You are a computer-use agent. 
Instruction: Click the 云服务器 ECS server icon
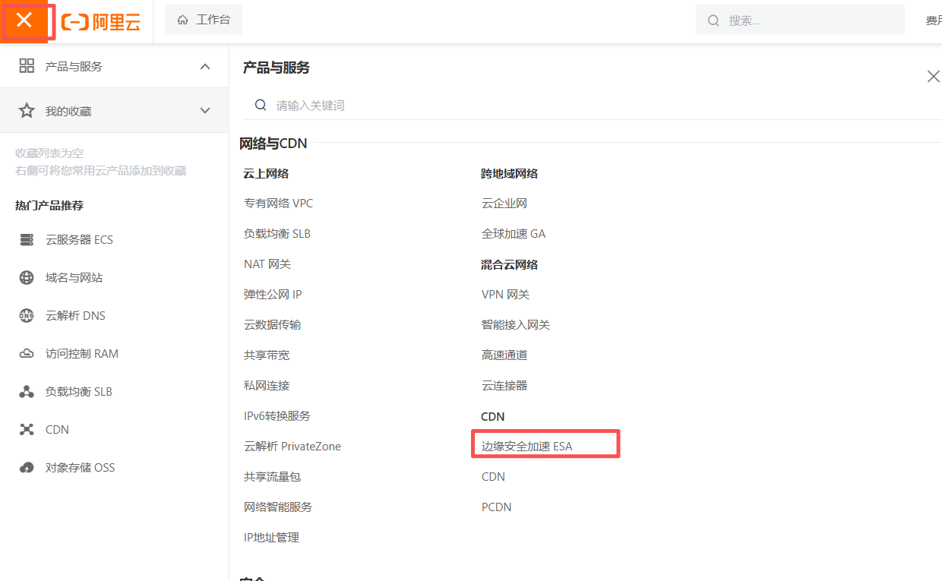(27, 240)
